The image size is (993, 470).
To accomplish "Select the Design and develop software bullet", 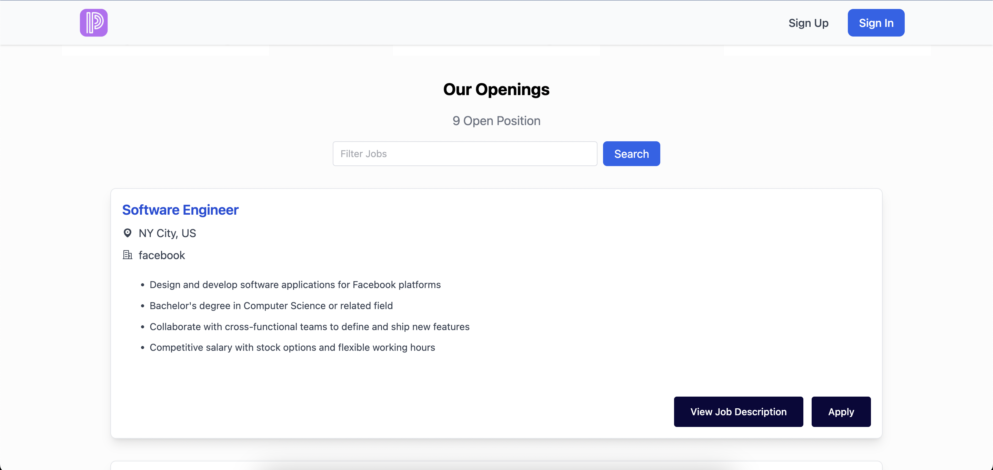I will pos(295,285).
